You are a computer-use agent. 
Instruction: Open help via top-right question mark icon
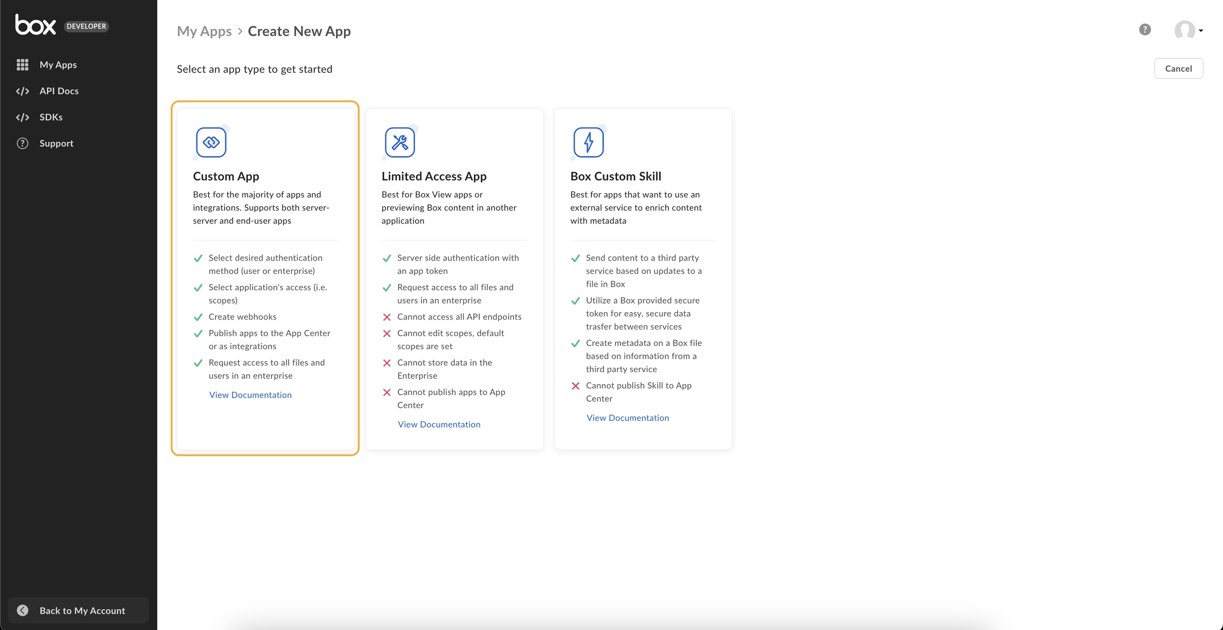pos(1145,30)
